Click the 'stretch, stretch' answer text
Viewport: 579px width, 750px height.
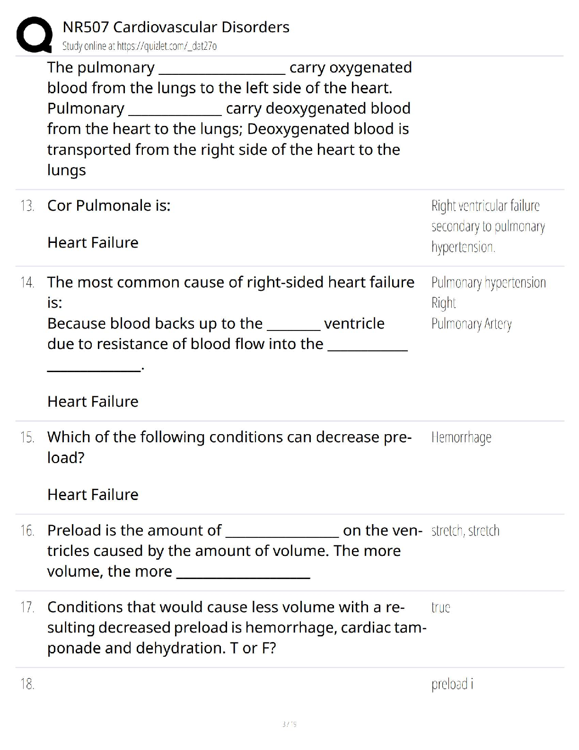[465, 531]
